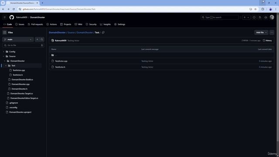The width and height of the screenshot is (279, 157).
Task: Select DomainShooter.uproject in the tree
Action: point(20,112)
